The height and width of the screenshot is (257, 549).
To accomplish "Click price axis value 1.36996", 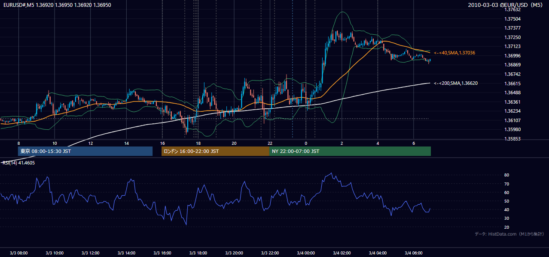I will 512,56.
